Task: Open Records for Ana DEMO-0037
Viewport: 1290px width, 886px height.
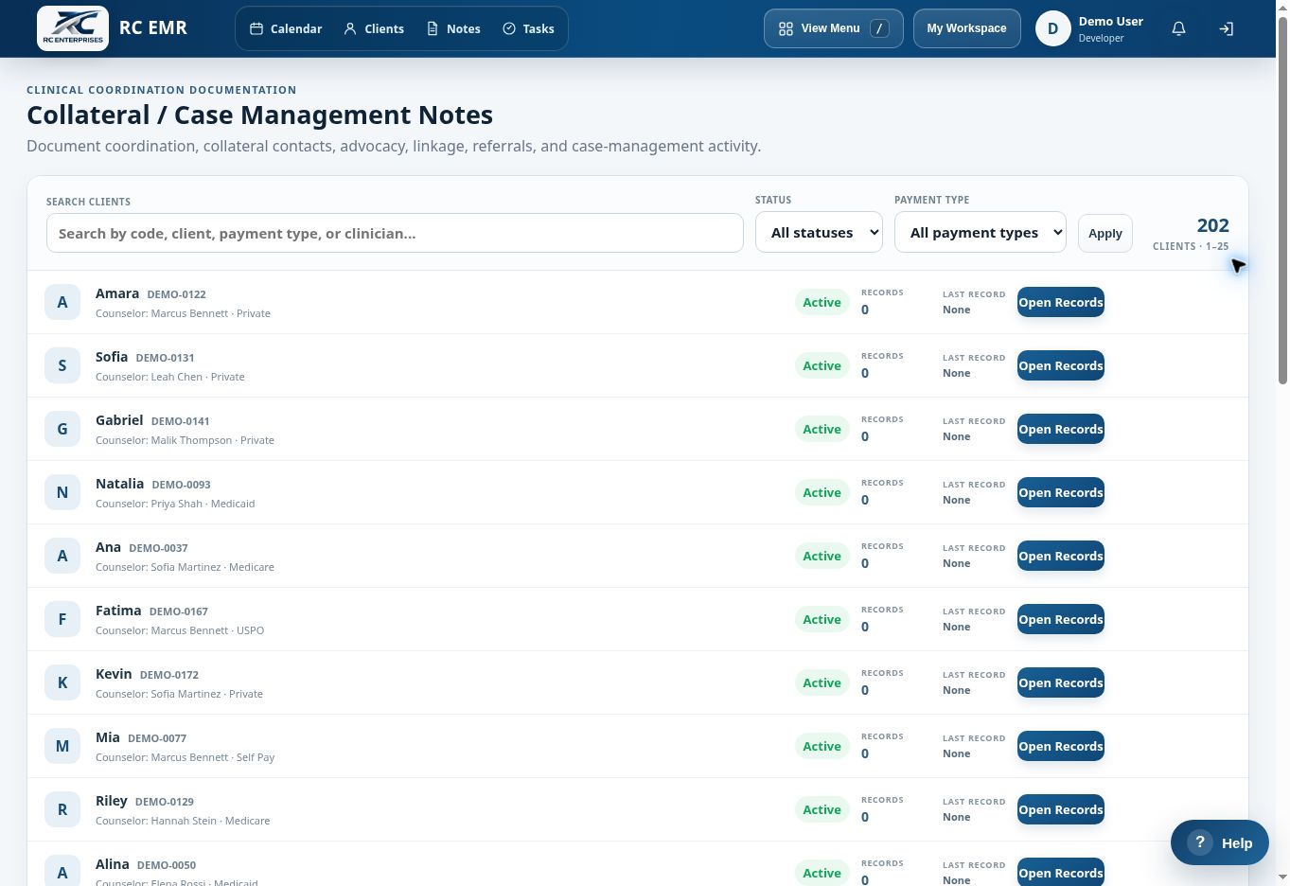Action: (x=1061, y=556)
